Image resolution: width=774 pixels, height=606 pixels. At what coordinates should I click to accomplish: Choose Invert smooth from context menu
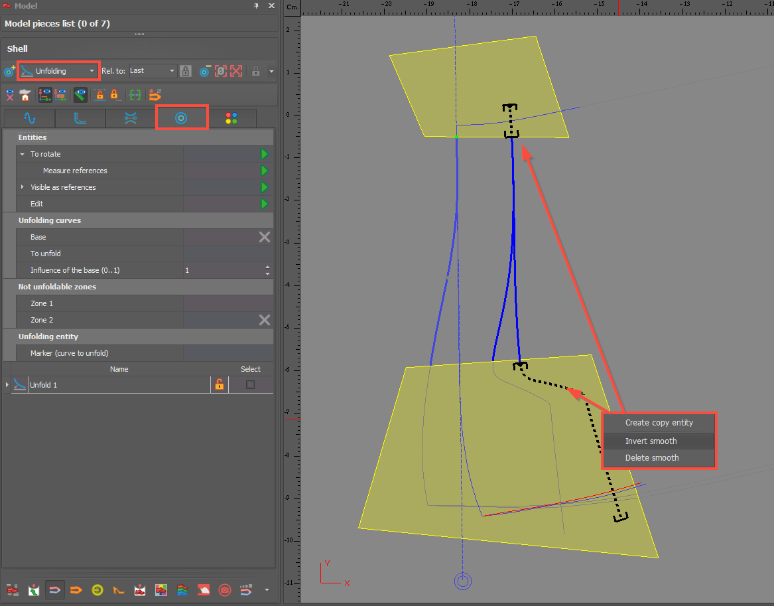coord(651,441)
